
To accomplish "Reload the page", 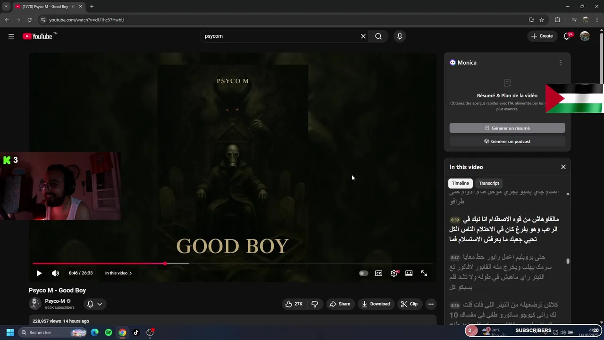I will [x=29, y=20].
